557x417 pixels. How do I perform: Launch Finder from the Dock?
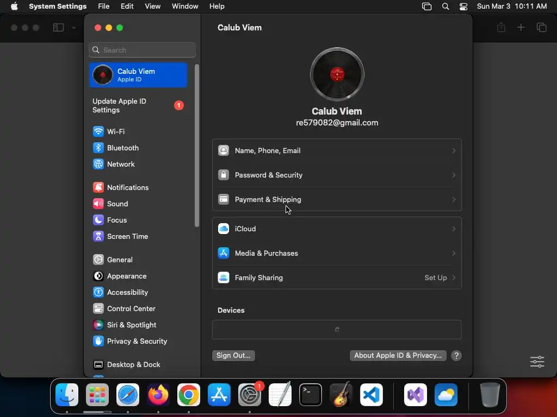(x=67, y=395)
